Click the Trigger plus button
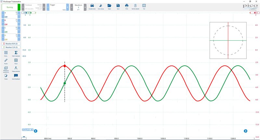The width and height of the screenshot is (260, 140). pyautogui.click(x=68, y=7)
